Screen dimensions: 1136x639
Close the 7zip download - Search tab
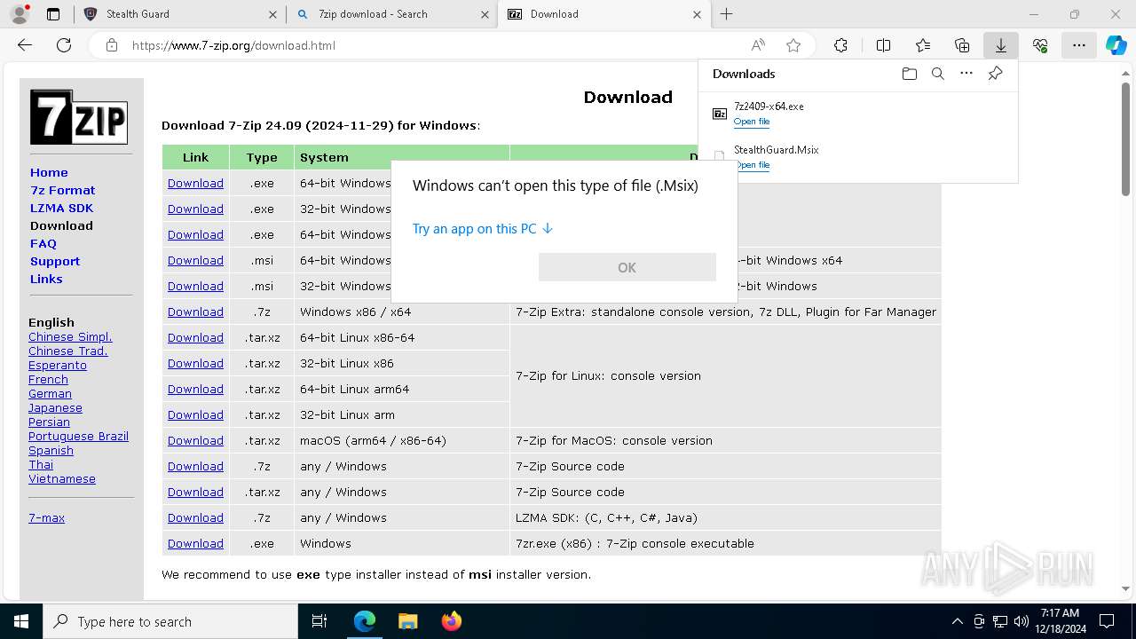484,14
